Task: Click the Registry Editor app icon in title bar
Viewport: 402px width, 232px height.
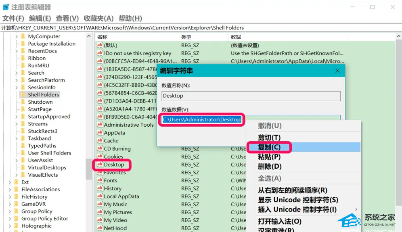Action: click(x=6, y=7)
